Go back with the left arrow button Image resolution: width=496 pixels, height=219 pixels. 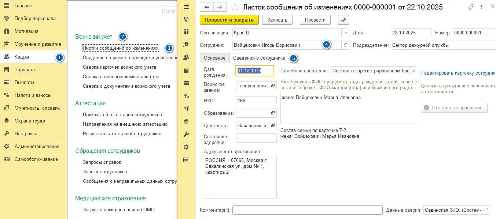[x=207, y=7]
